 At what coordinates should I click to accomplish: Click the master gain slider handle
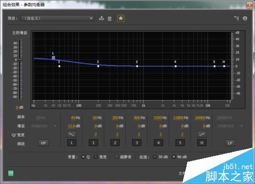[x=20, y=60]
